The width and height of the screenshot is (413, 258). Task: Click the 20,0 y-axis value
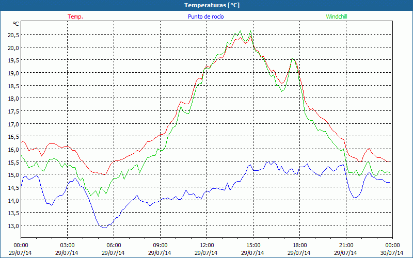click(13, 47)
